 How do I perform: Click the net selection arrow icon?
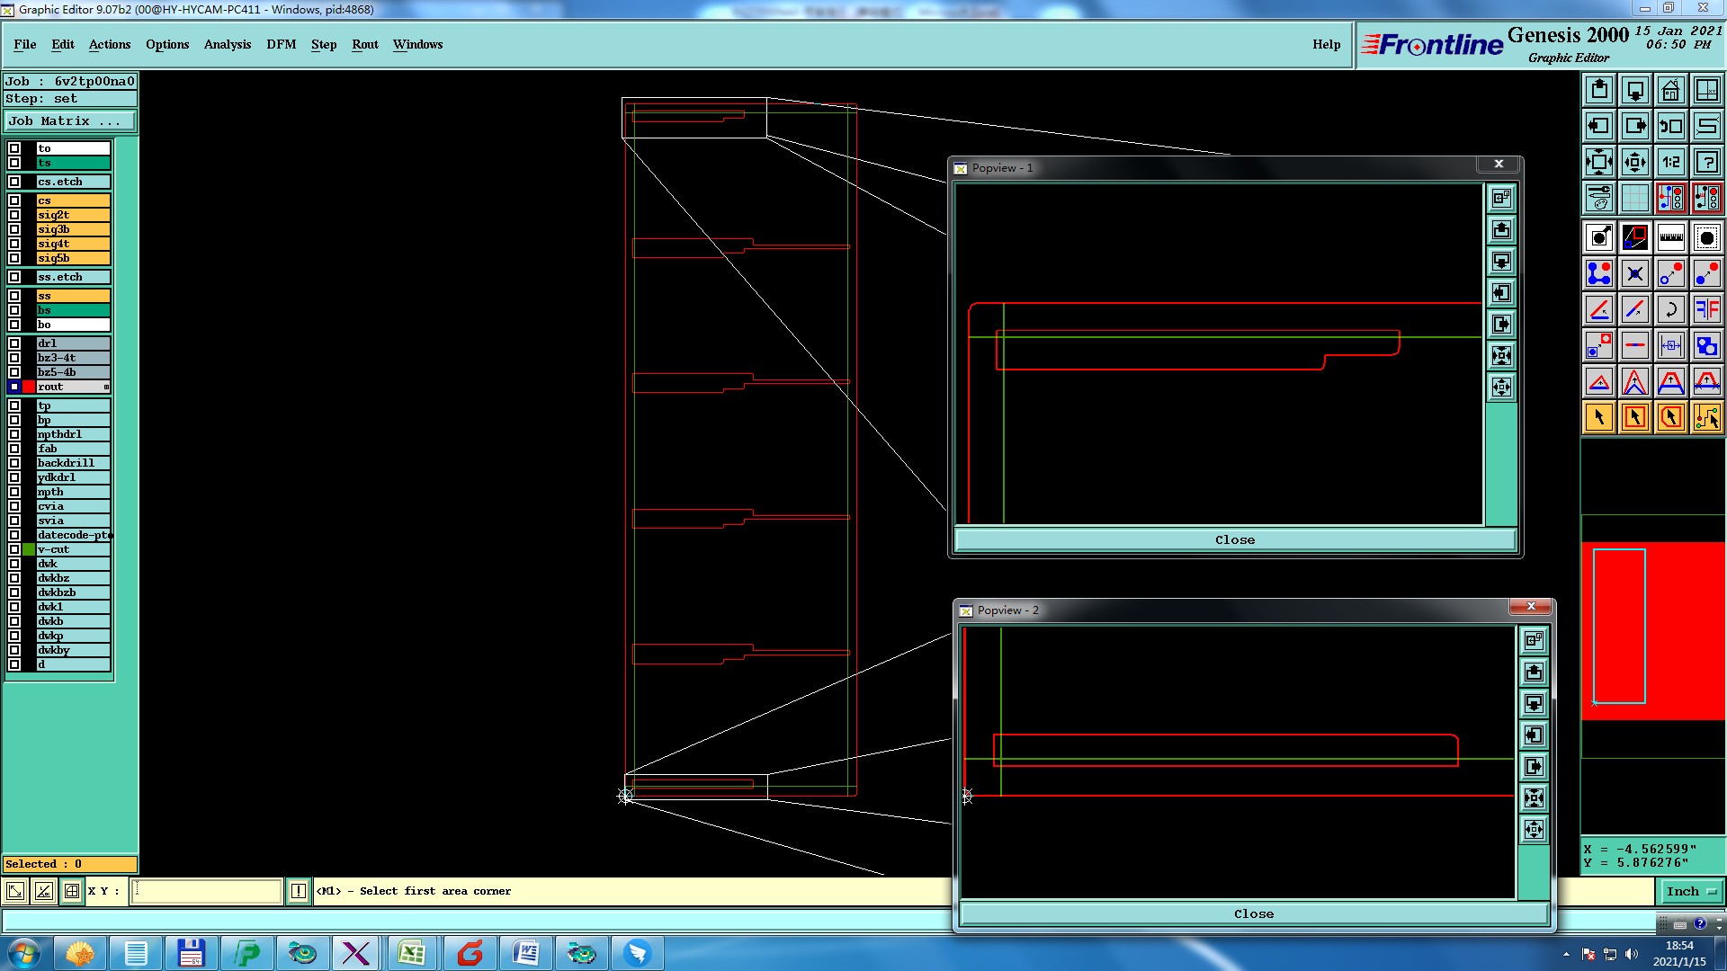coord(1706,417)
